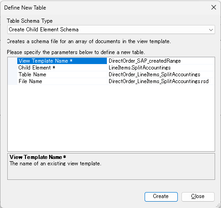Select the View Template Name row label

click(62, 61)
